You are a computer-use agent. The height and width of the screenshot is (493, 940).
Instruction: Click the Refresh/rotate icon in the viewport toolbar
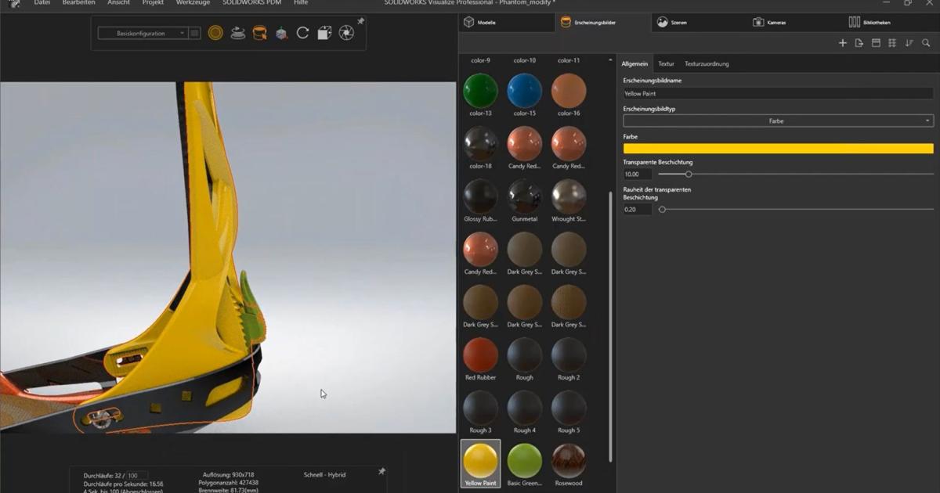click(x=302, y=33)
